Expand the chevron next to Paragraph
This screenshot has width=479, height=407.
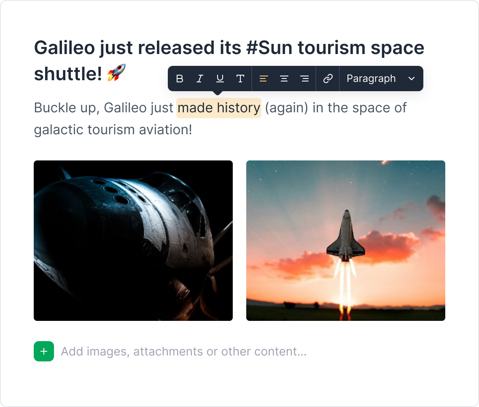(x=412, y=79)
